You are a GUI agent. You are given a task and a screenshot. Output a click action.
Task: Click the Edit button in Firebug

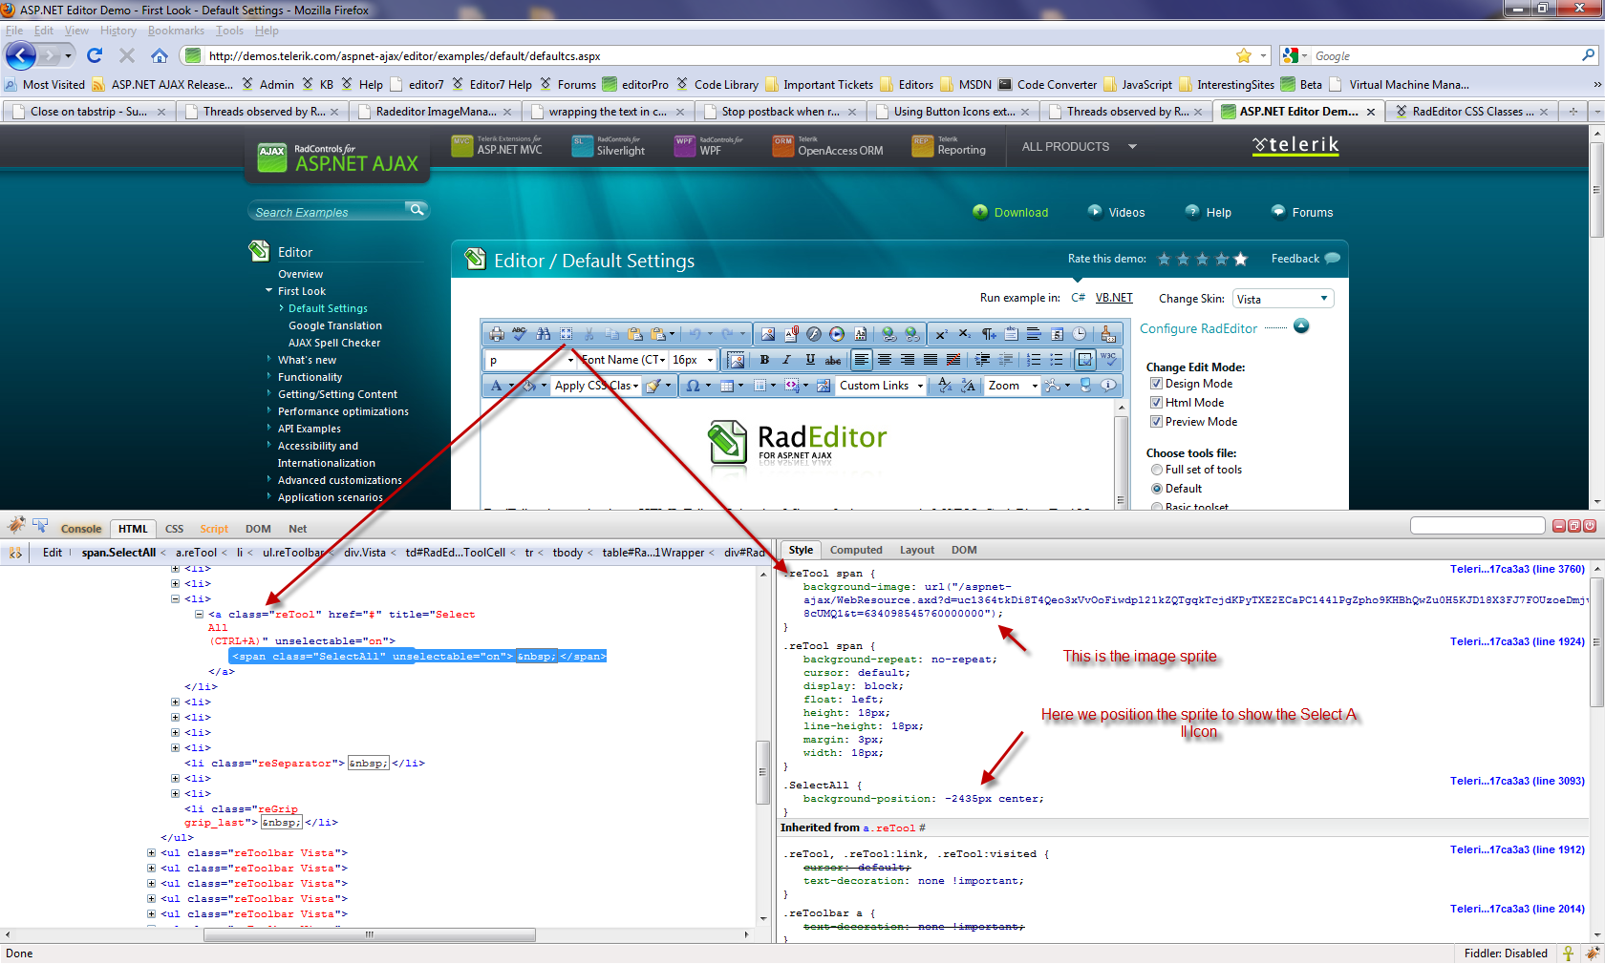point(53,553)
